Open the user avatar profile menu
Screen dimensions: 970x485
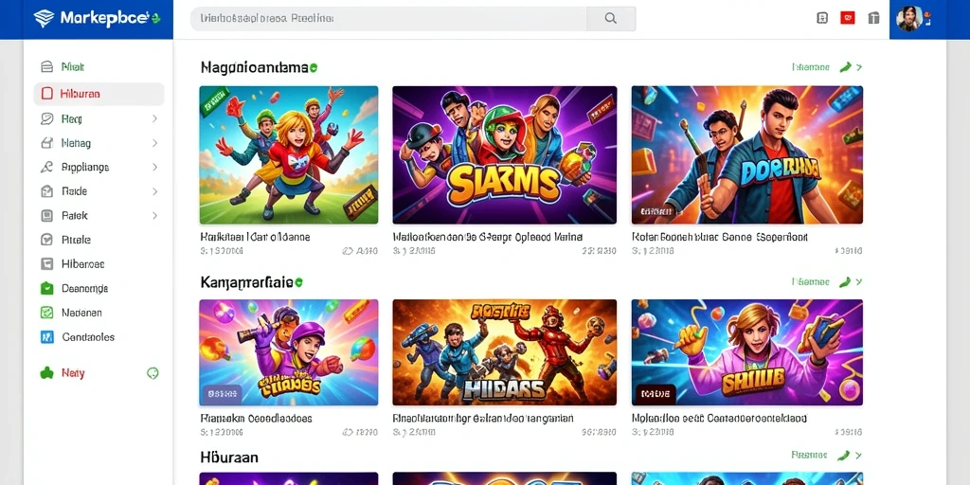pos(910,19)
